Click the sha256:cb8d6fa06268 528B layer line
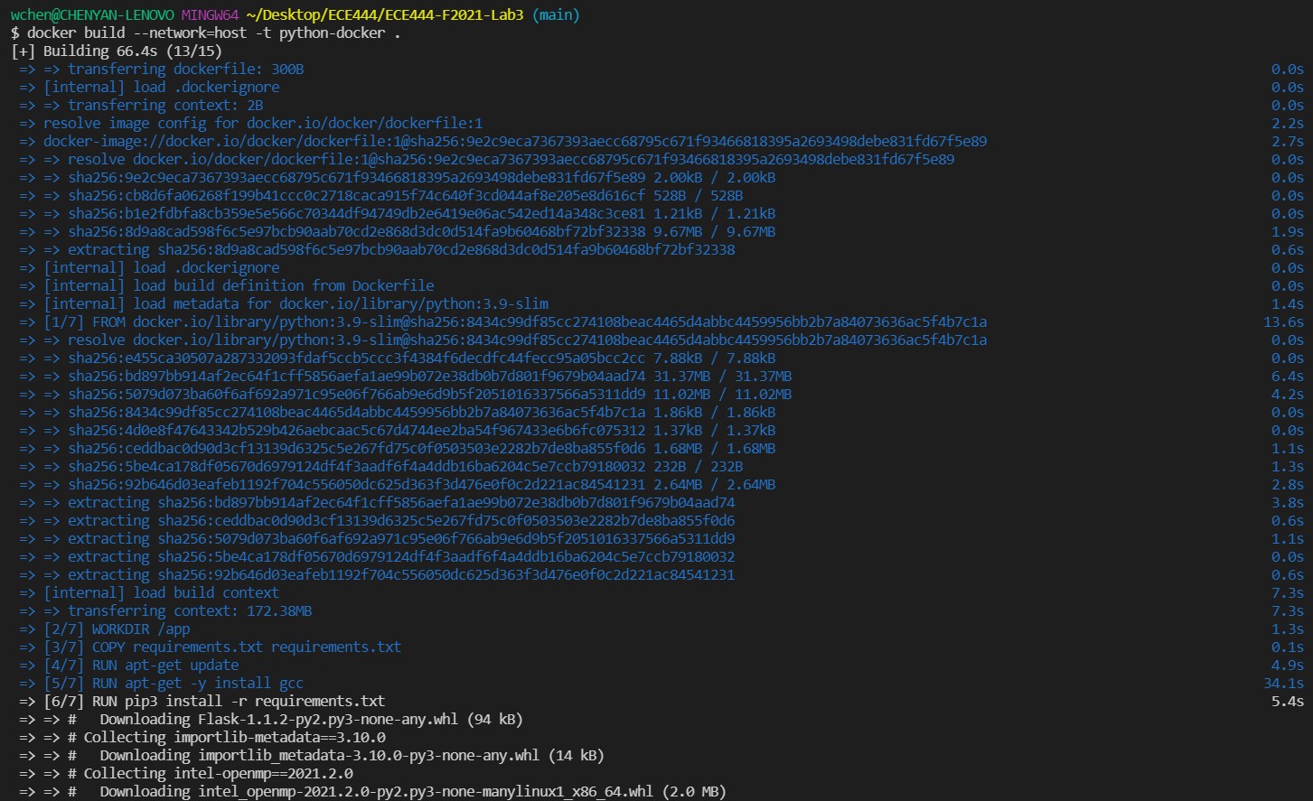The image size is (1313, 801). 380,196
